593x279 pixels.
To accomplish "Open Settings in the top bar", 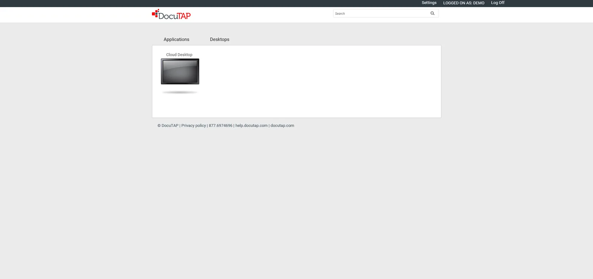I will (x=429, y=3).
